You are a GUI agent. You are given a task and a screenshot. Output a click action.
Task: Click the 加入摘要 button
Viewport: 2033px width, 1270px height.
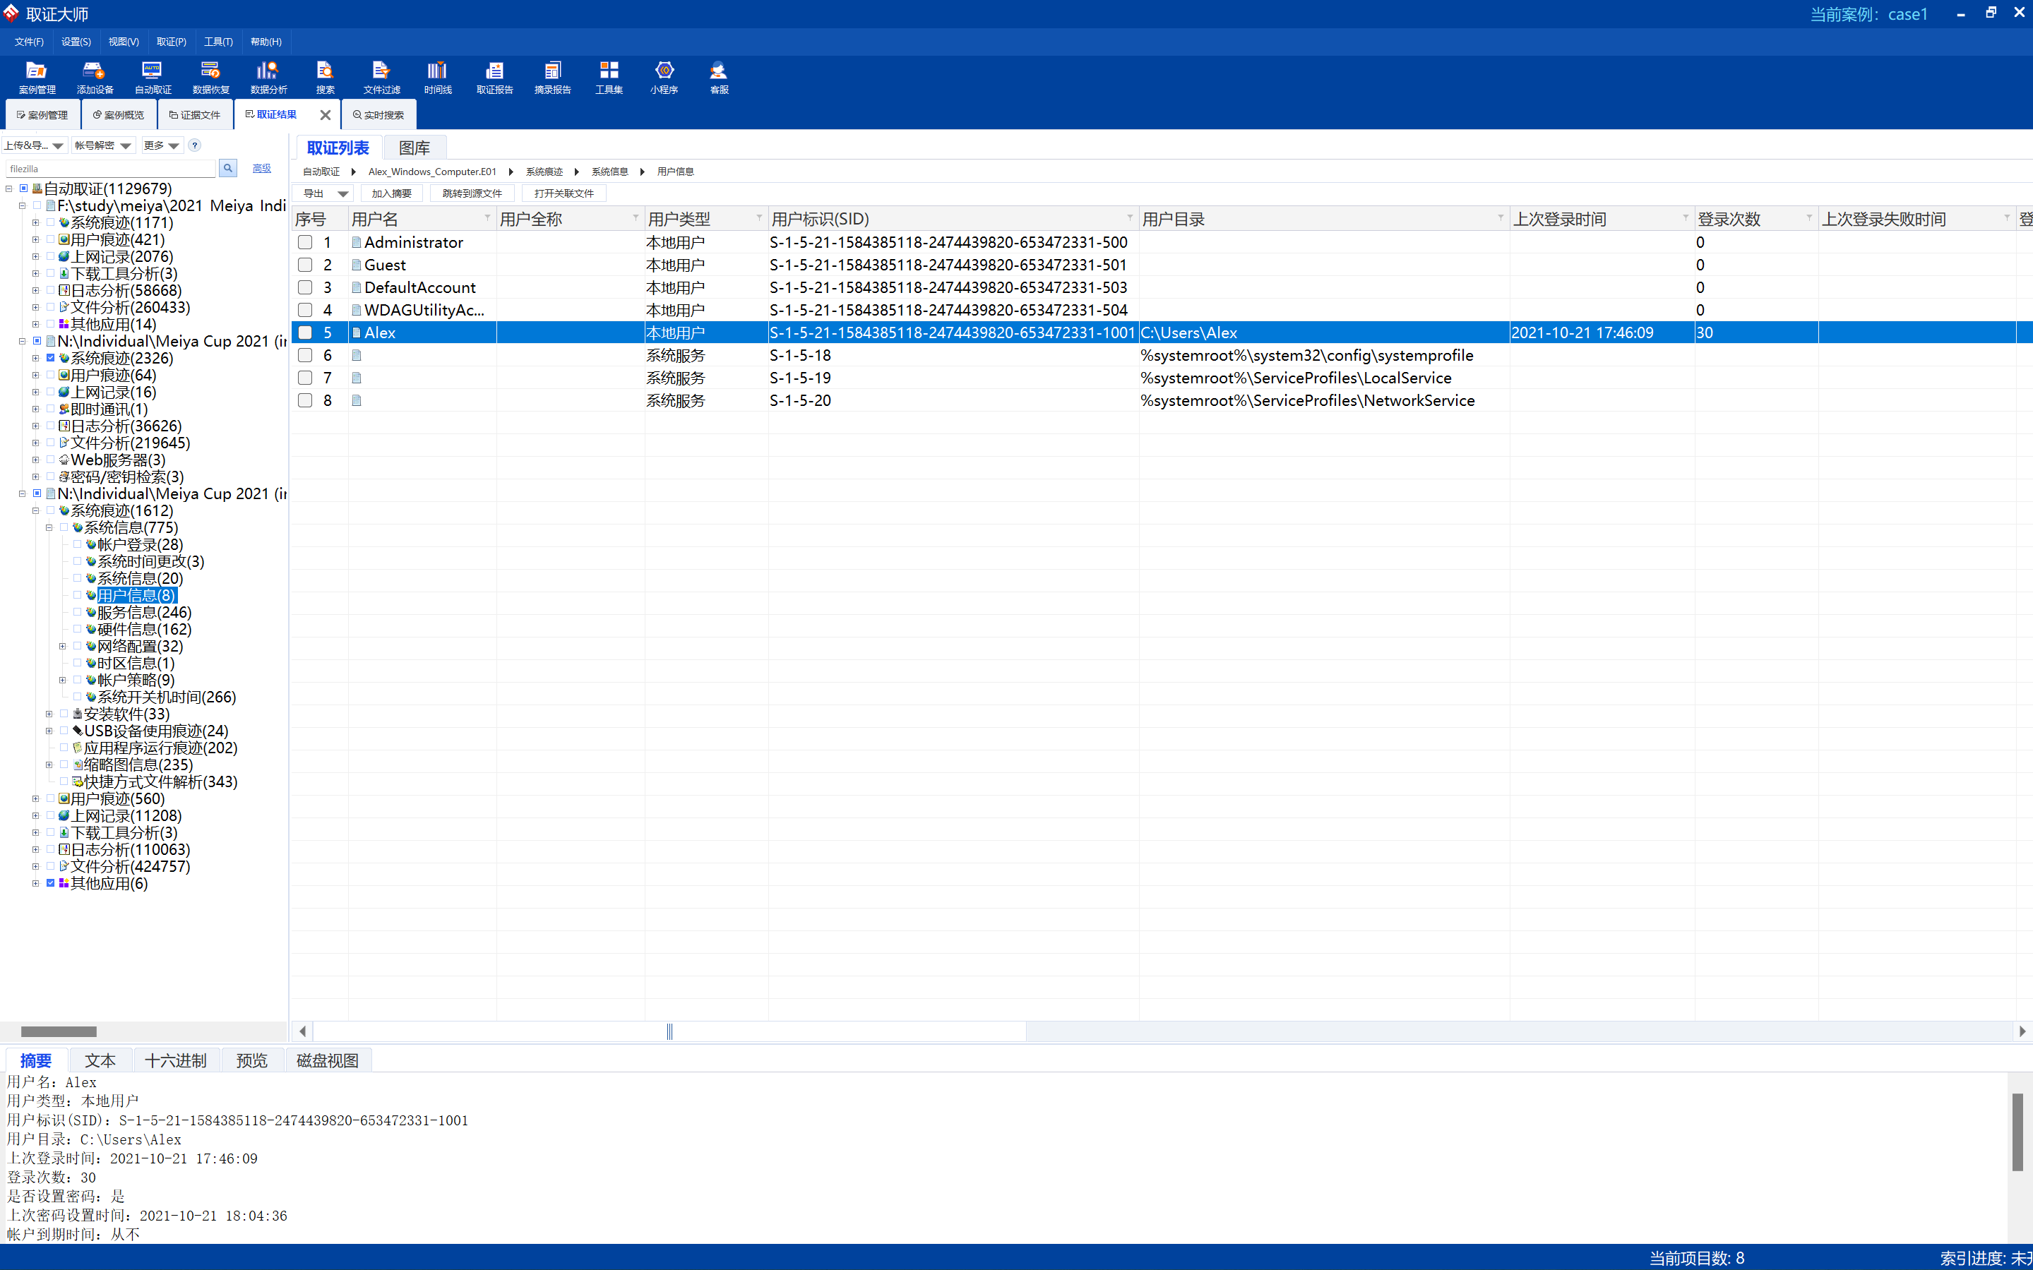[391, 193]
